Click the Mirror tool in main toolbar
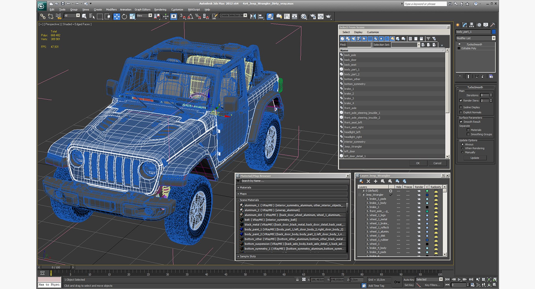 coord(253,17)
